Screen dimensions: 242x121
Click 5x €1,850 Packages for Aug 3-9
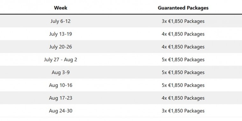(x=183, y=72)
